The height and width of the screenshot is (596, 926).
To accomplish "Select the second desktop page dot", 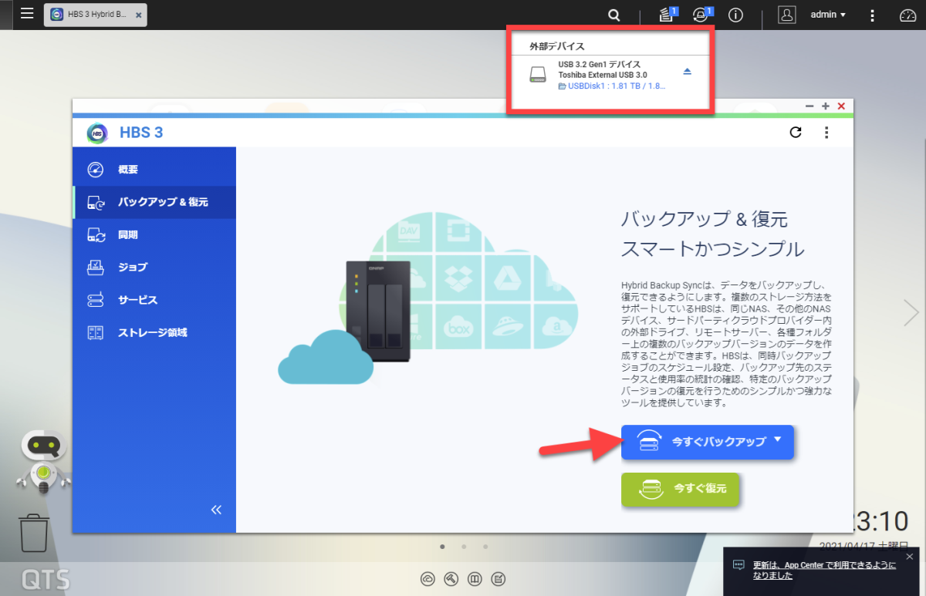I will [x=464, y=547].
